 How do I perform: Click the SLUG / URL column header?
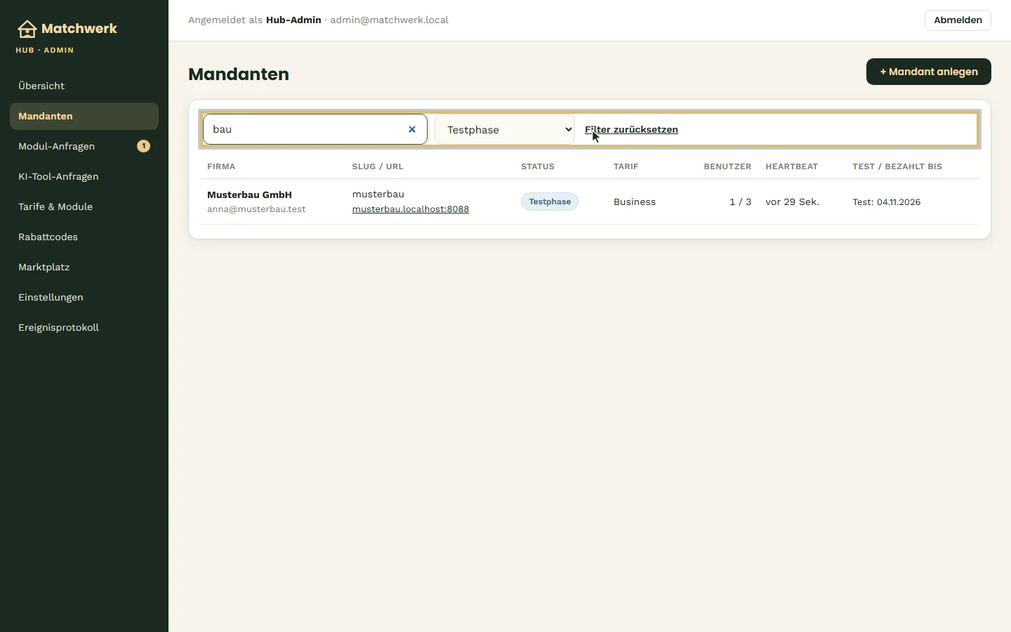coord(378,166)
